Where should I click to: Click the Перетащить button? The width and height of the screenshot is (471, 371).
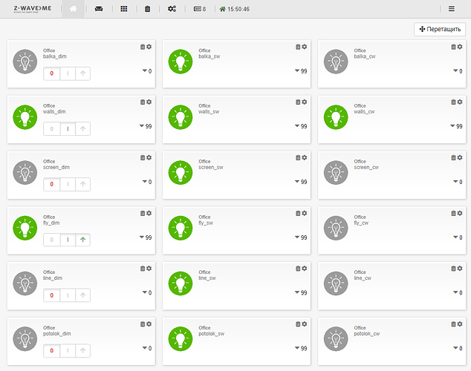point(440,30)
